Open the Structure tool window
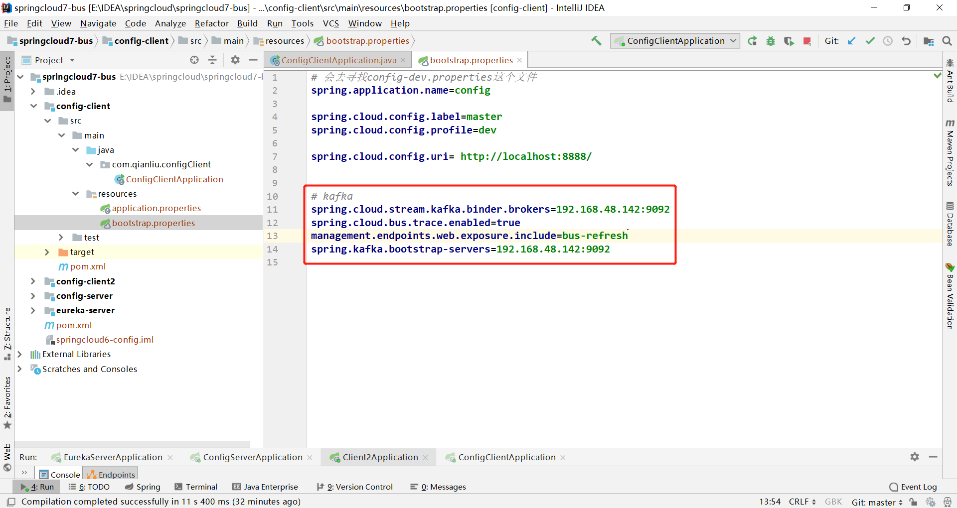 (7, 334)
